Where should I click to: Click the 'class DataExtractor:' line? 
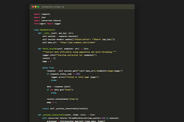pyautogui.click(x=44, y=30)
